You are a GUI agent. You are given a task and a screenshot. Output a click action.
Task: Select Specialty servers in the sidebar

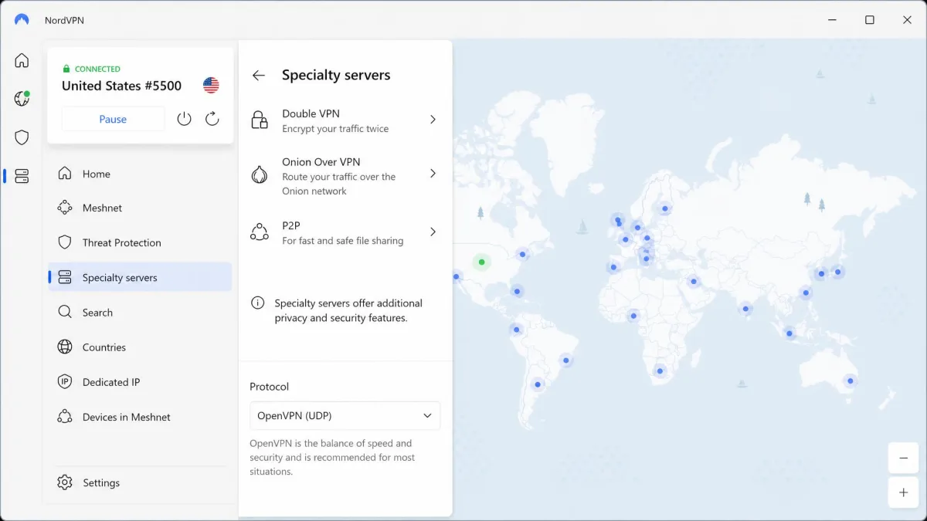coord(140,277)
